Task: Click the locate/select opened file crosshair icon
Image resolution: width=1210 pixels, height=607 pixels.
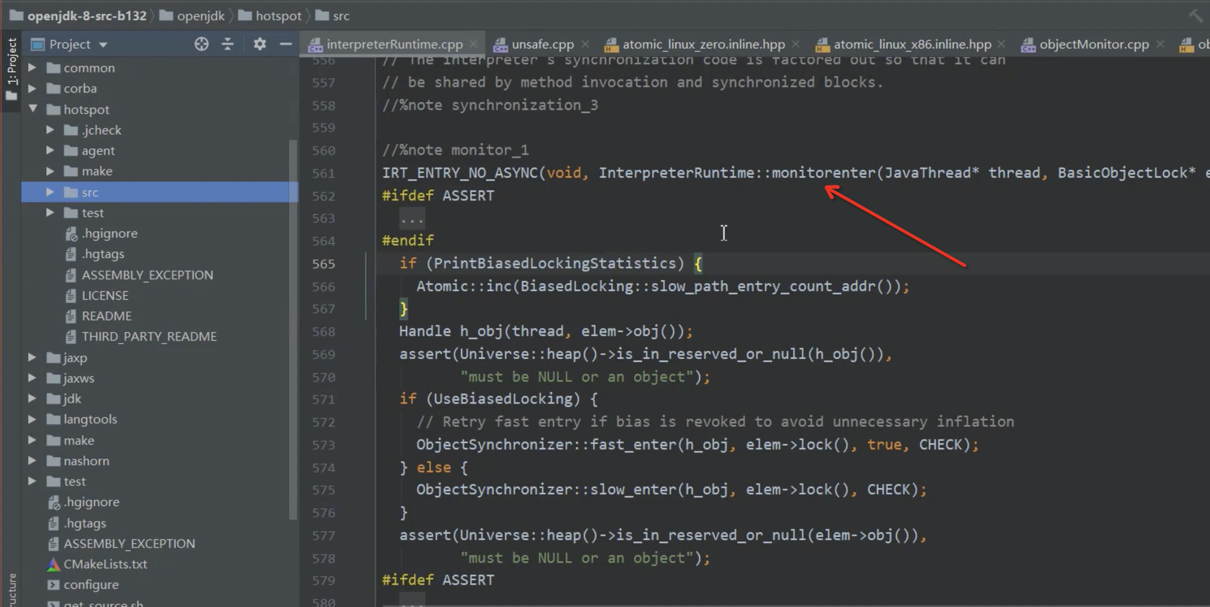Action: tap(201, 44)
